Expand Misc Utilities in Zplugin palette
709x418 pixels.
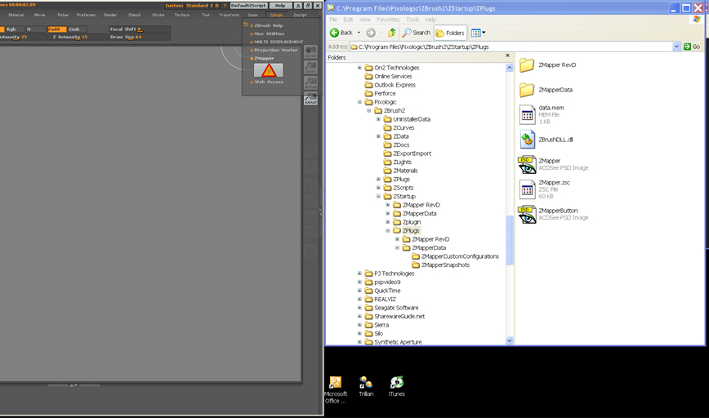[268, 34]
